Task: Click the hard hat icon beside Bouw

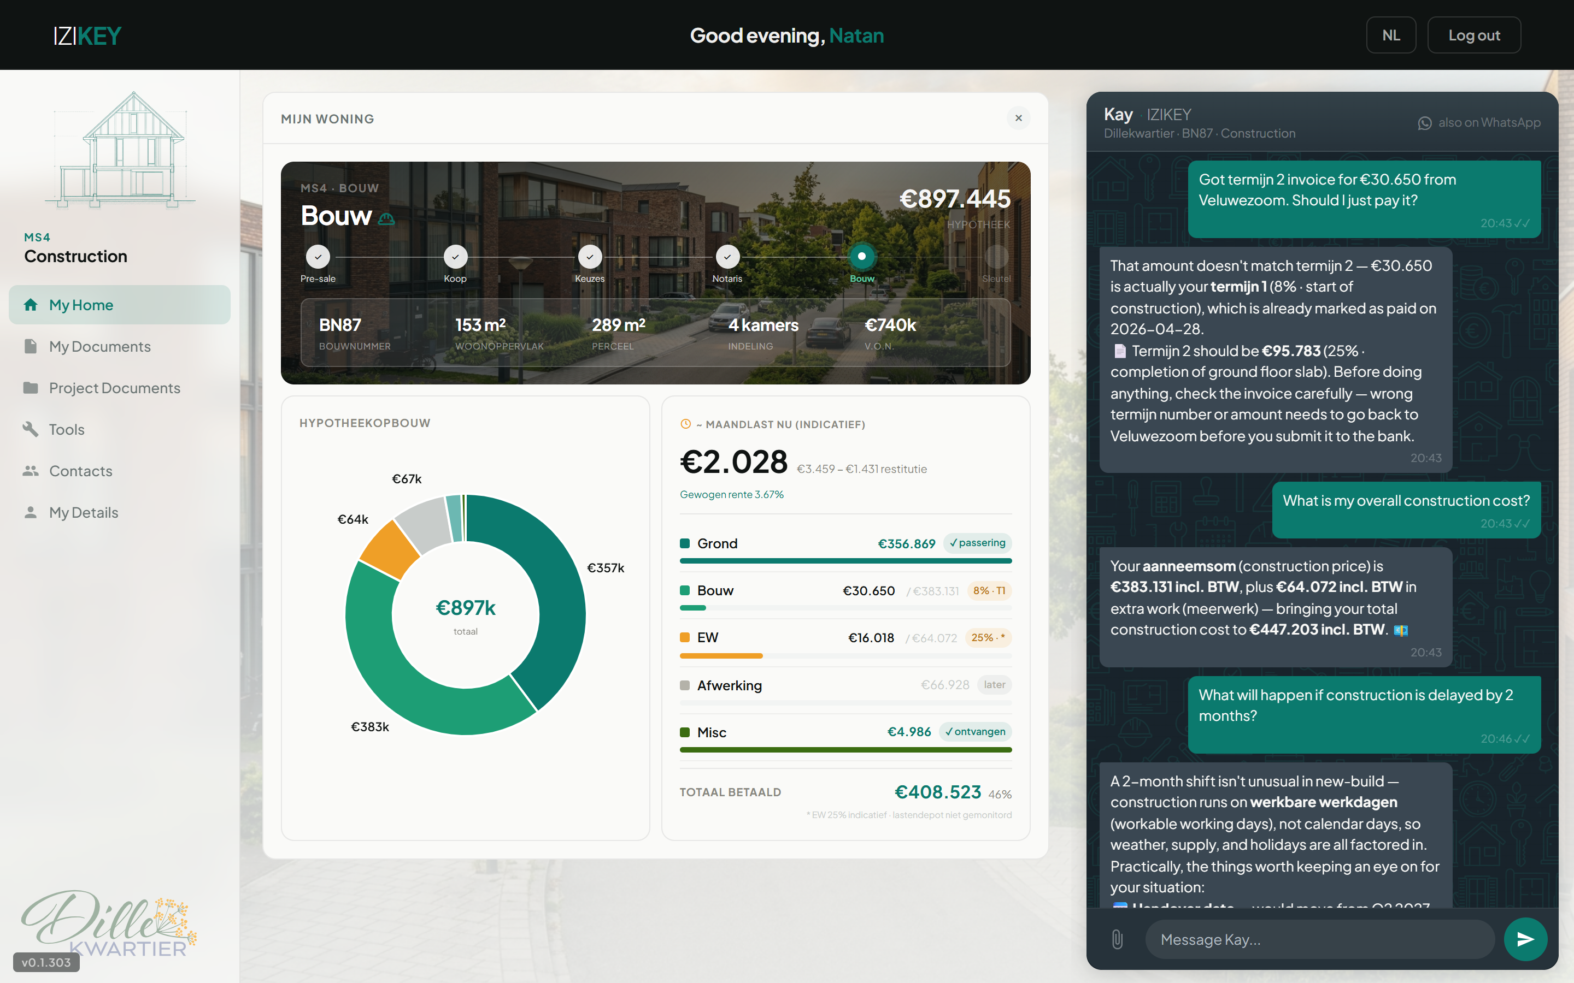Action: pos(386,218)
